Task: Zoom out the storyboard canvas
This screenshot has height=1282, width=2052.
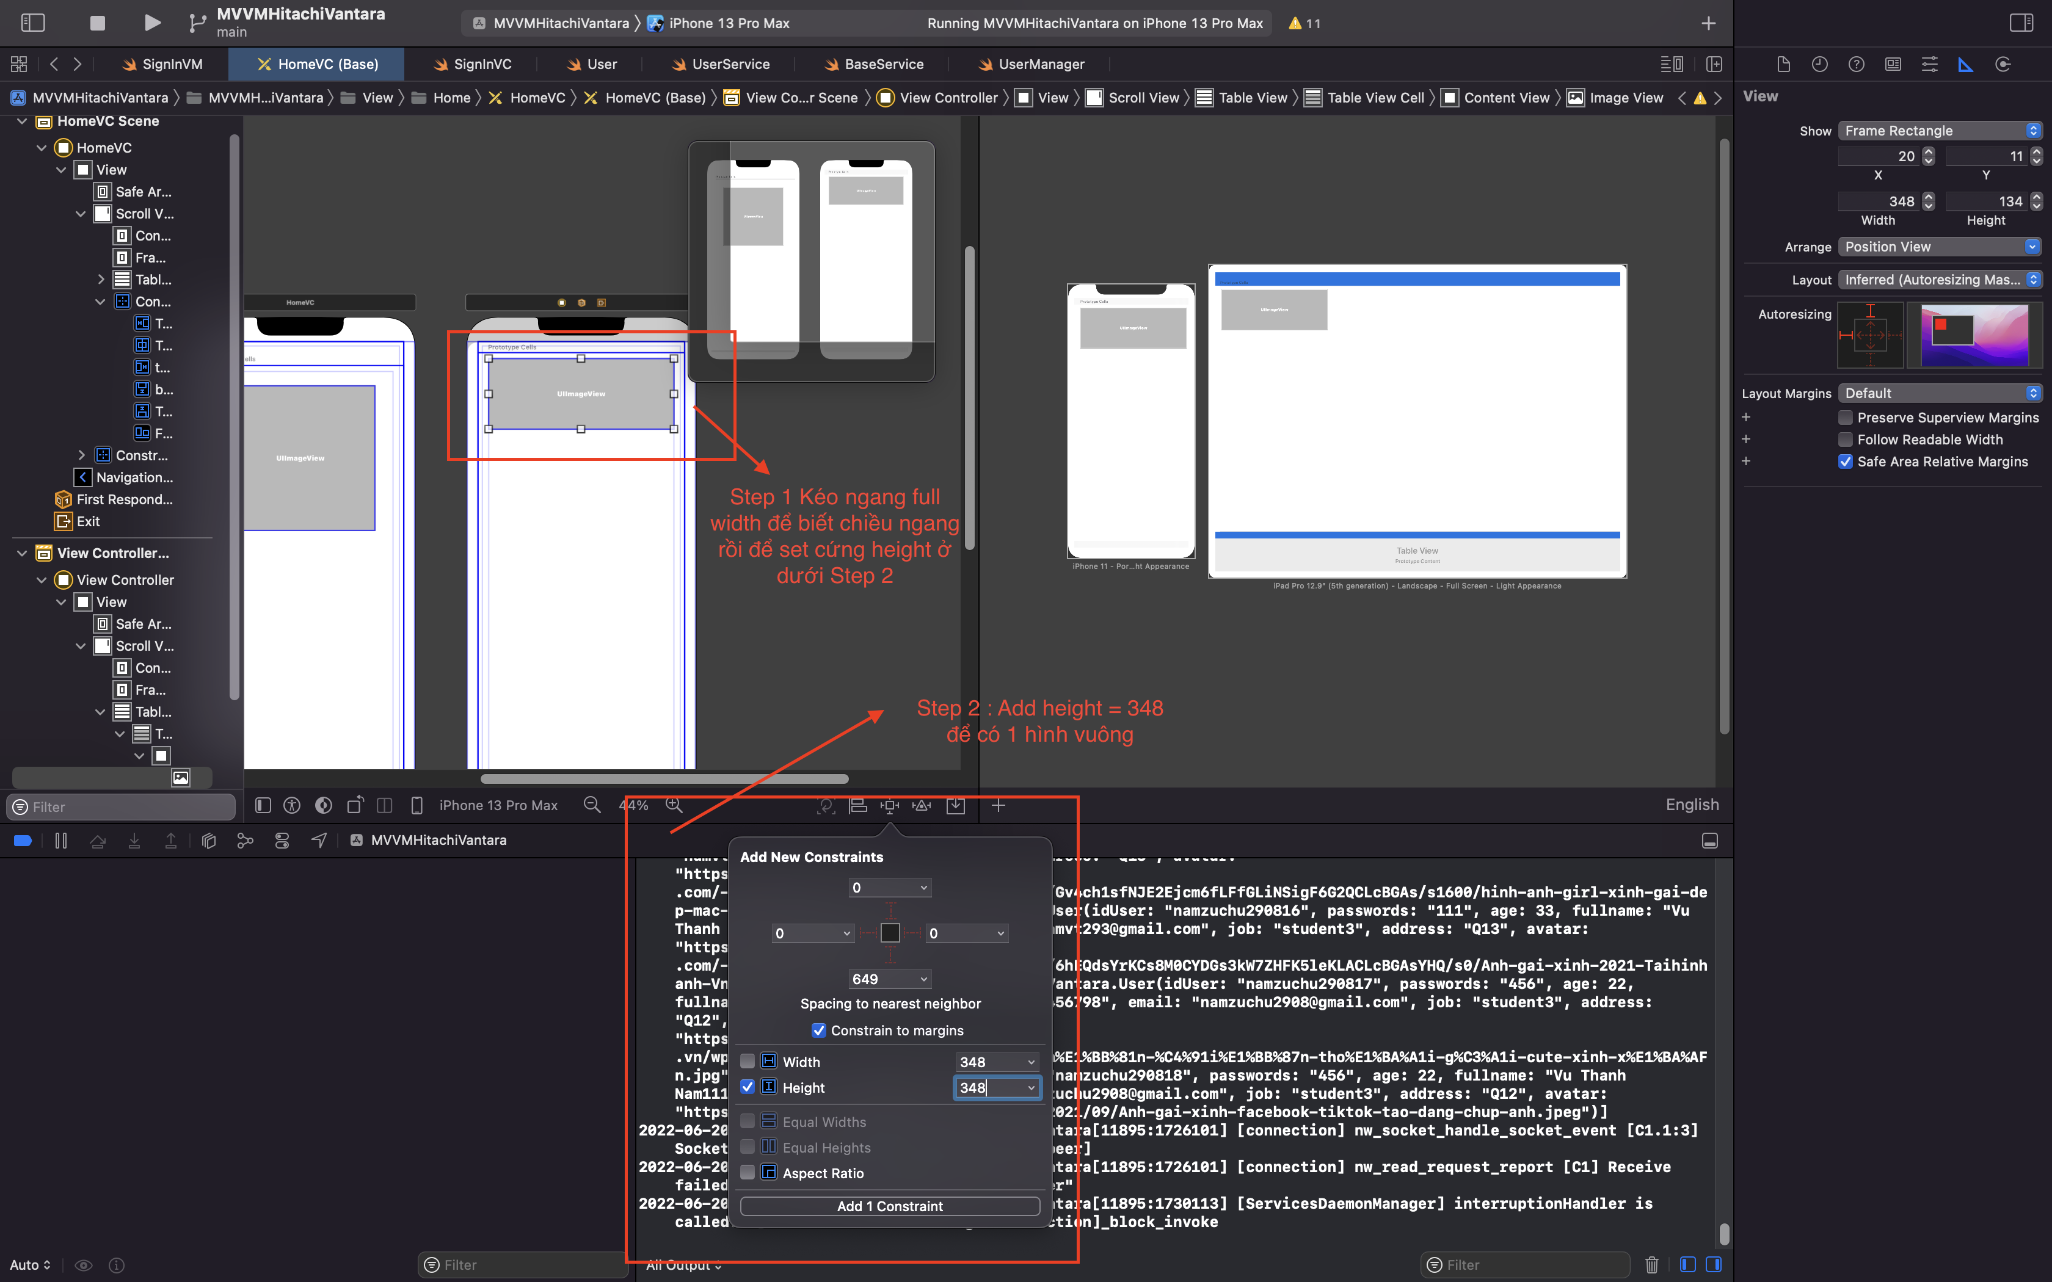Action: (x=592, y=805)
